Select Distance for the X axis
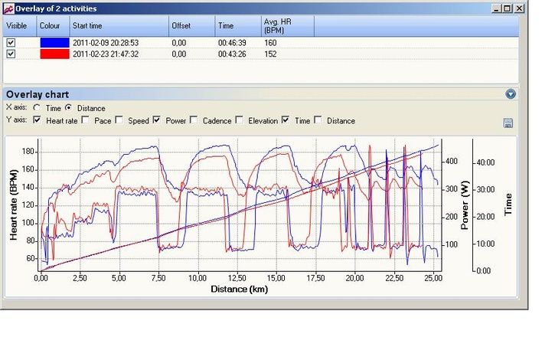This screenshot has height=347, width=555. pyautogui.click(x=69, y=108)
